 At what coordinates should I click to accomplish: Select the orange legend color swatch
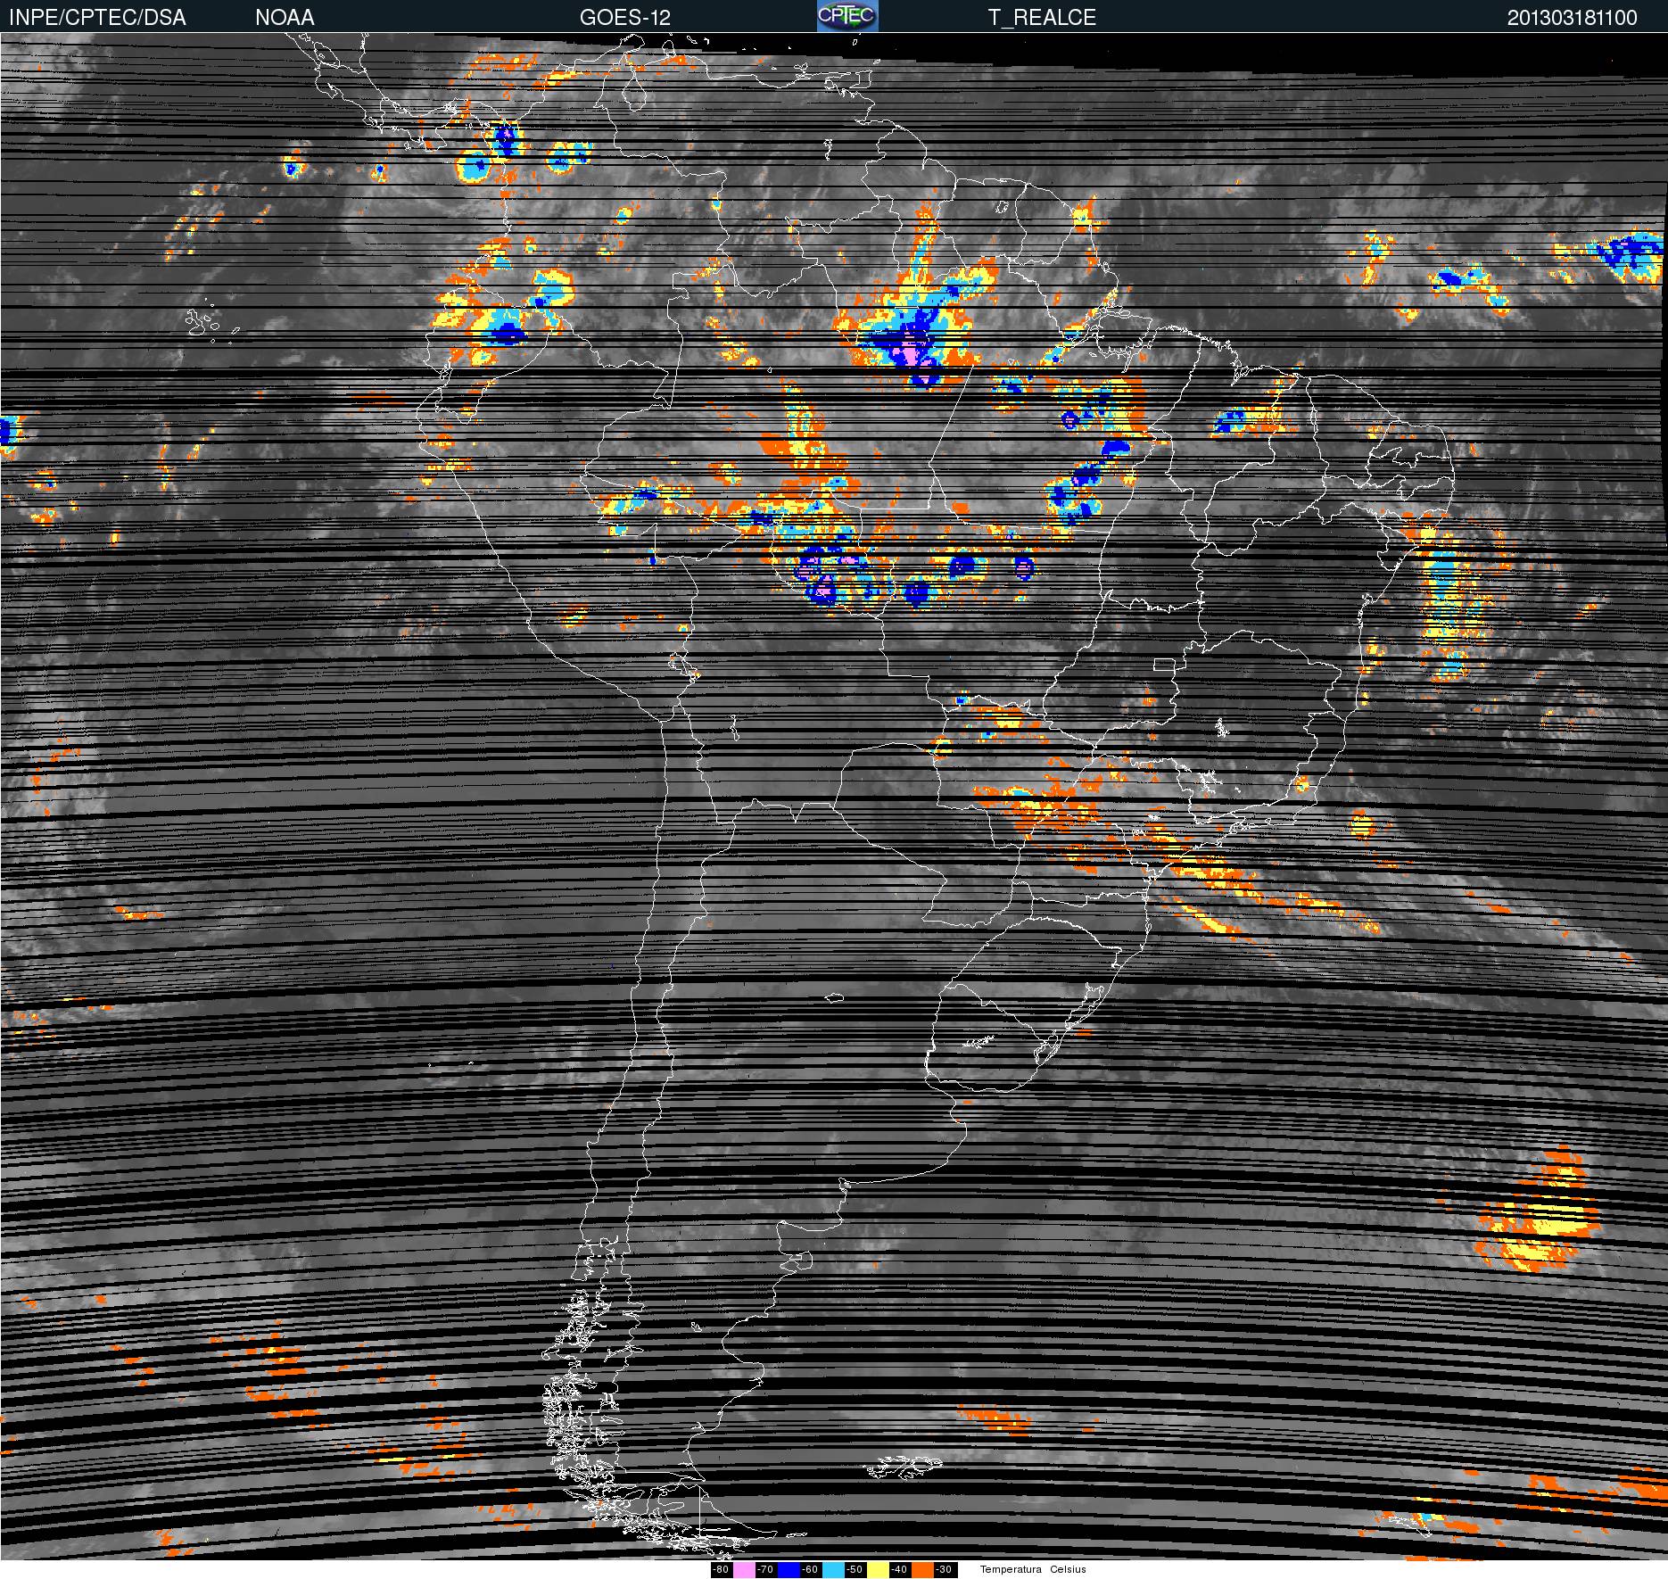click(922, 1569)
